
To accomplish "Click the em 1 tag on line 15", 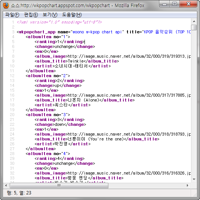I will click(46, 91).
